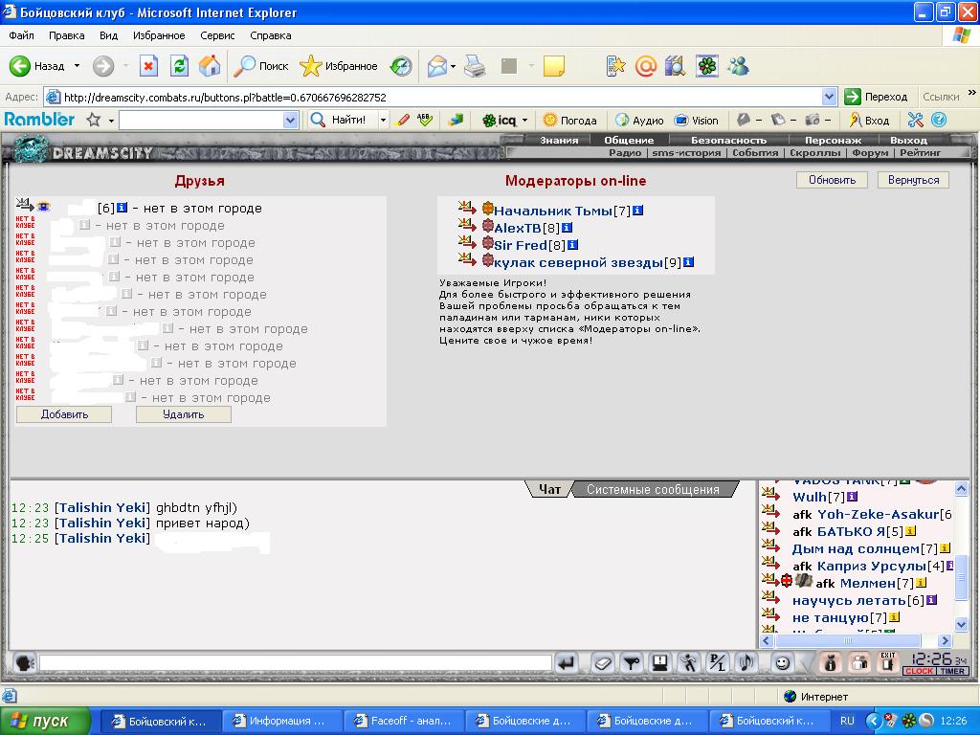Switch display to CLOCK mode
980x735 pixels.
click(919, 671)
